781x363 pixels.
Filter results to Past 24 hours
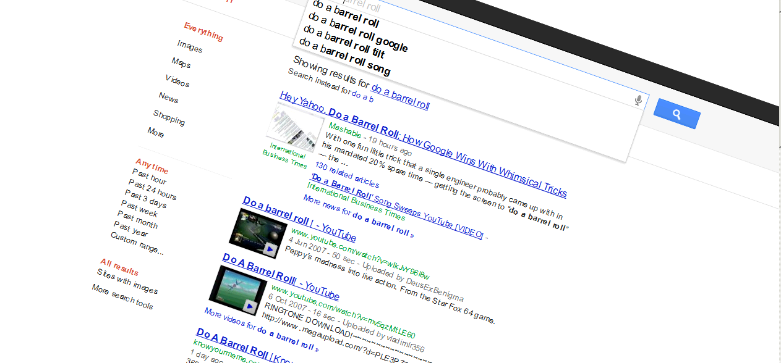(152, 190)
